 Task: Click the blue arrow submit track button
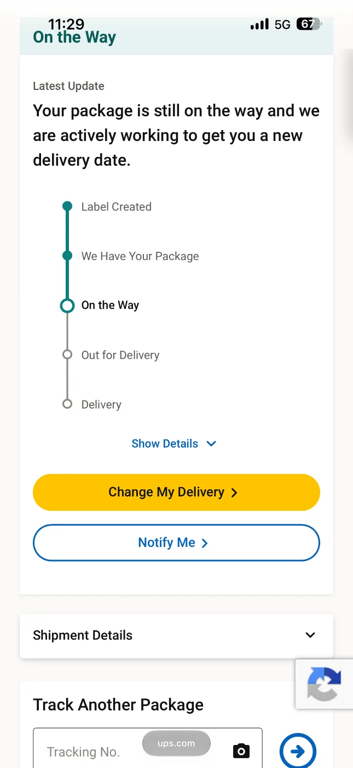pos(298,751)
